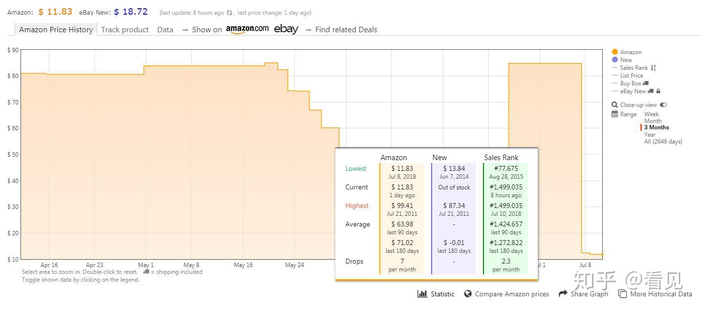Click the purple New legend color dot

tap(615, 60)
